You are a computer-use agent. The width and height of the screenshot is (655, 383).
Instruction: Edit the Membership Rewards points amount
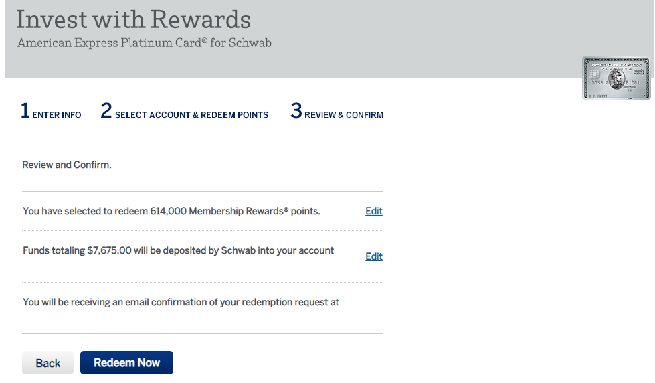click(x=374, y=211)
